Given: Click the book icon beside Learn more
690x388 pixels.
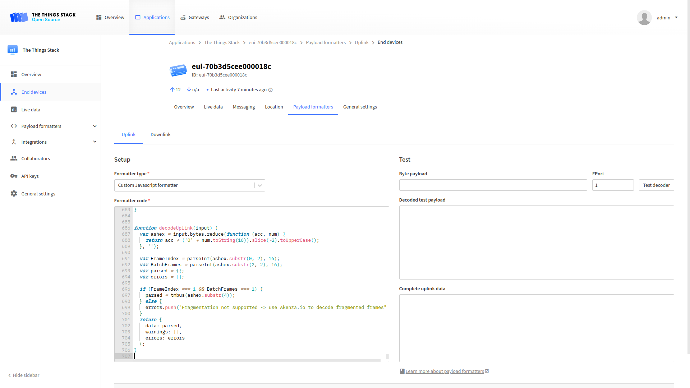Looking at the screenshot, I should pos(402,371).
